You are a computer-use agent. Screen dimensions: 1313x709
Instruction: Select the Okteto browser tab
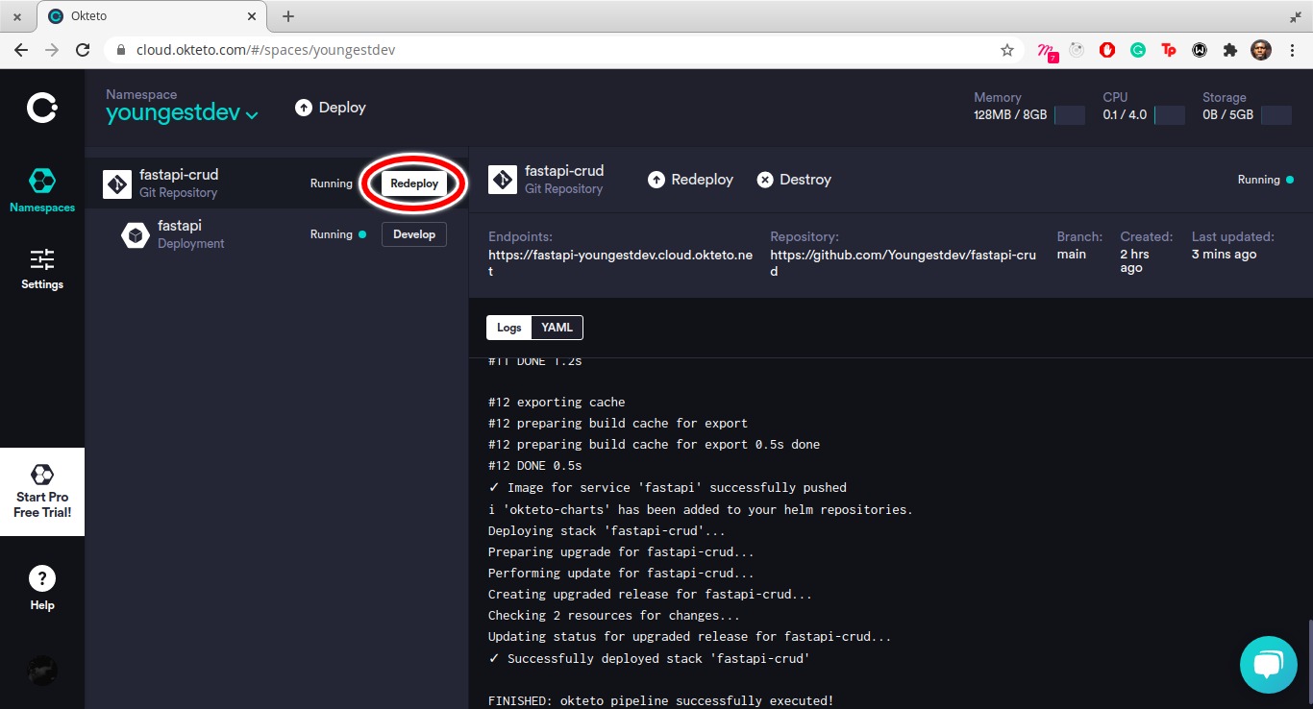tap(154, 16)
